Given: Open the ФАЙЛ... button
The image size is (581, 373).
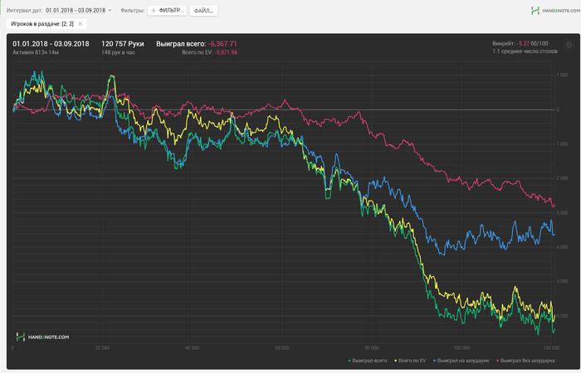Looking at the screenshot, I should (203, 11).
